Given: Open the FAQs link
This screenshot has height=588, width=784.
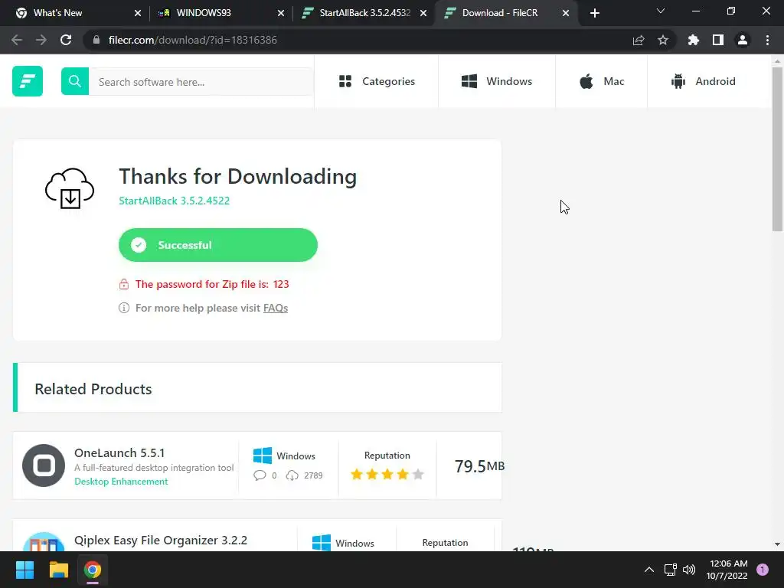Looking at the screenshot, I should tap(276, 308).
